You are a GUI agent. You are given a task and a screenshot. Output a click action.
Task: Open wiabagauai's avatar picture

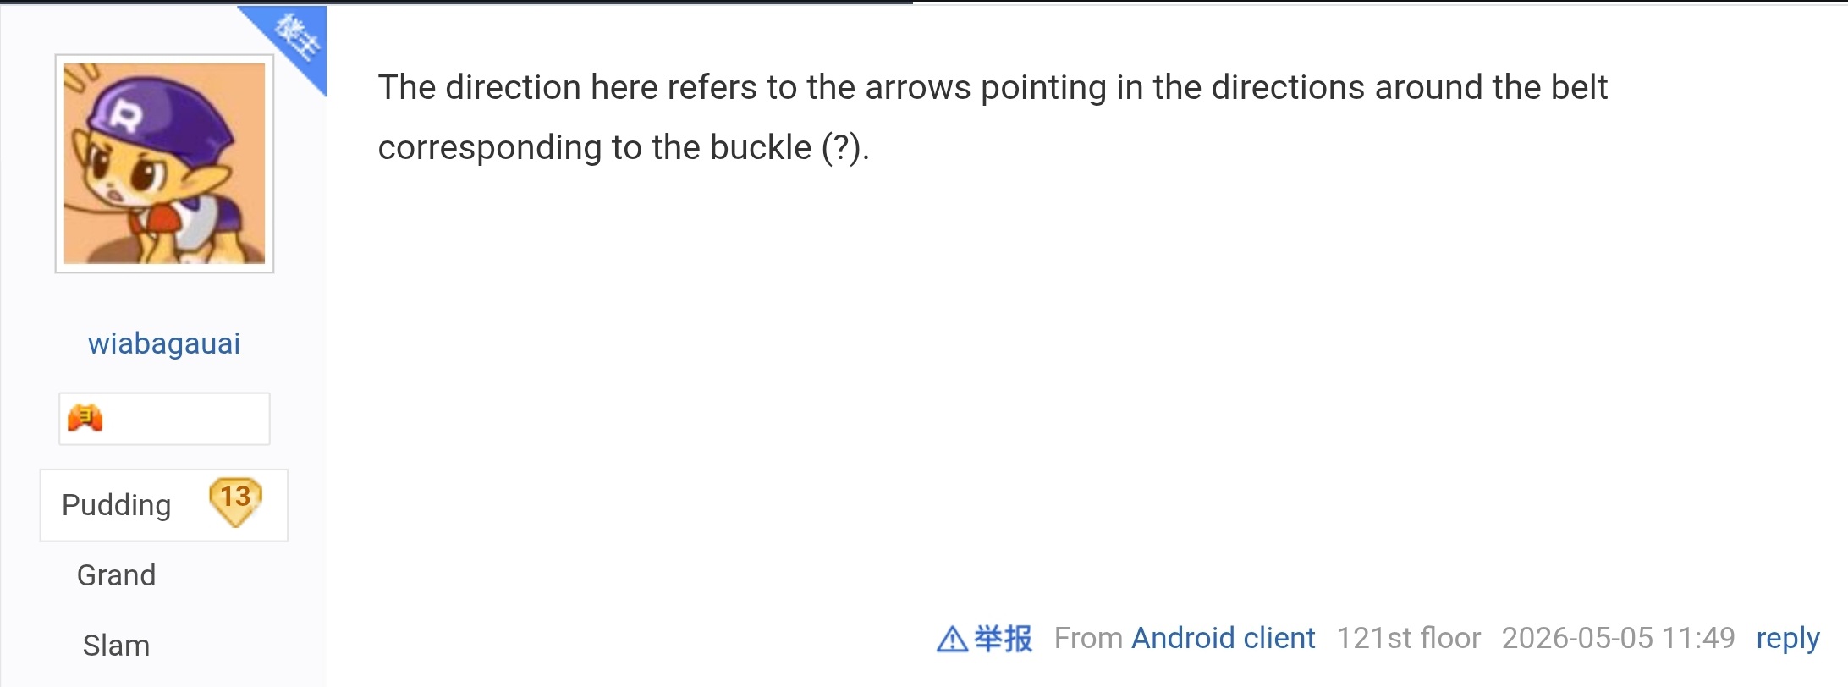tap(164, 163)
